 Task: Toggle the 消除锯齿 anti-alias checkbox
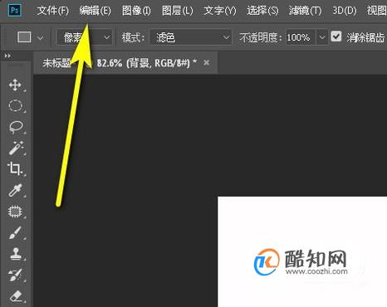pyautogui.click(x=336, y=37)
